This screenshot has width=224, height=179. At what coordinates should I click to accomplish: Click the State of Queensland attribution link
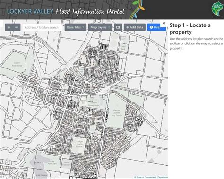[x=151, y=177]
